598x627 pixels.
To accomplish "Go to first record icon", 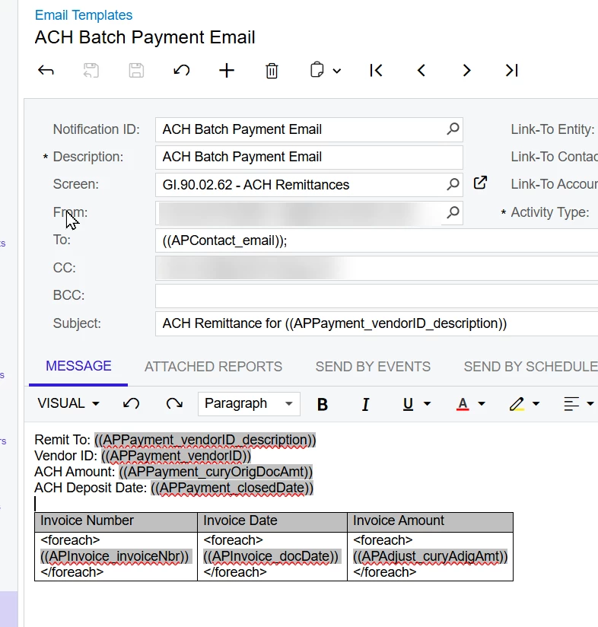I will (x=376, y=71).
